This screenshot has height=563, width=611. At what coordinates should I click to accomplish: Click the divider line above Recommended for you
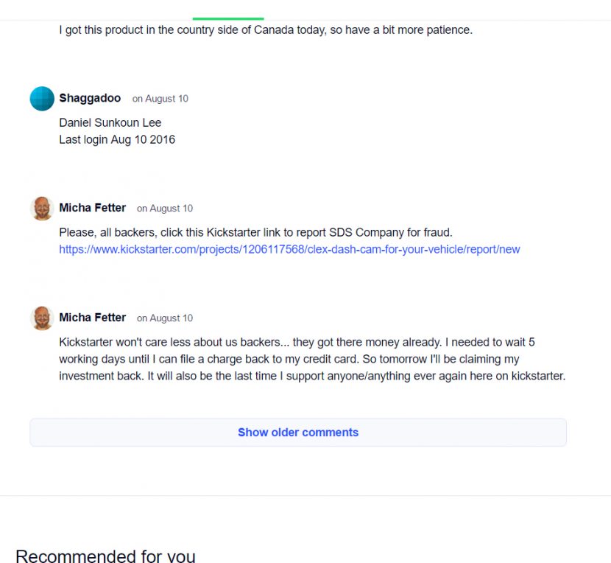point(305,495)
